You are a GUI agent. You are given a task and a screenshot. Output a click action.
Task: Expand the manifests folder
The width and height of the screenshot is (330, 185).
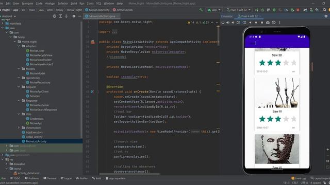(3, 24)
